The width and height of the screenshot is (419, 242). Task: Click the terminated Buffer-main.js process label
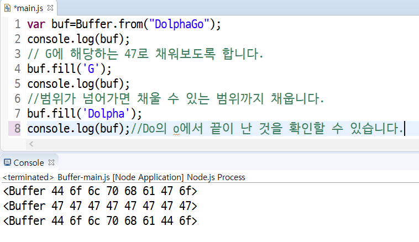pyautogui.click(x=124, y=177)
